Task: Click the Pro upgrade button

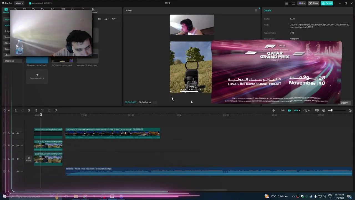Action: 302,3
